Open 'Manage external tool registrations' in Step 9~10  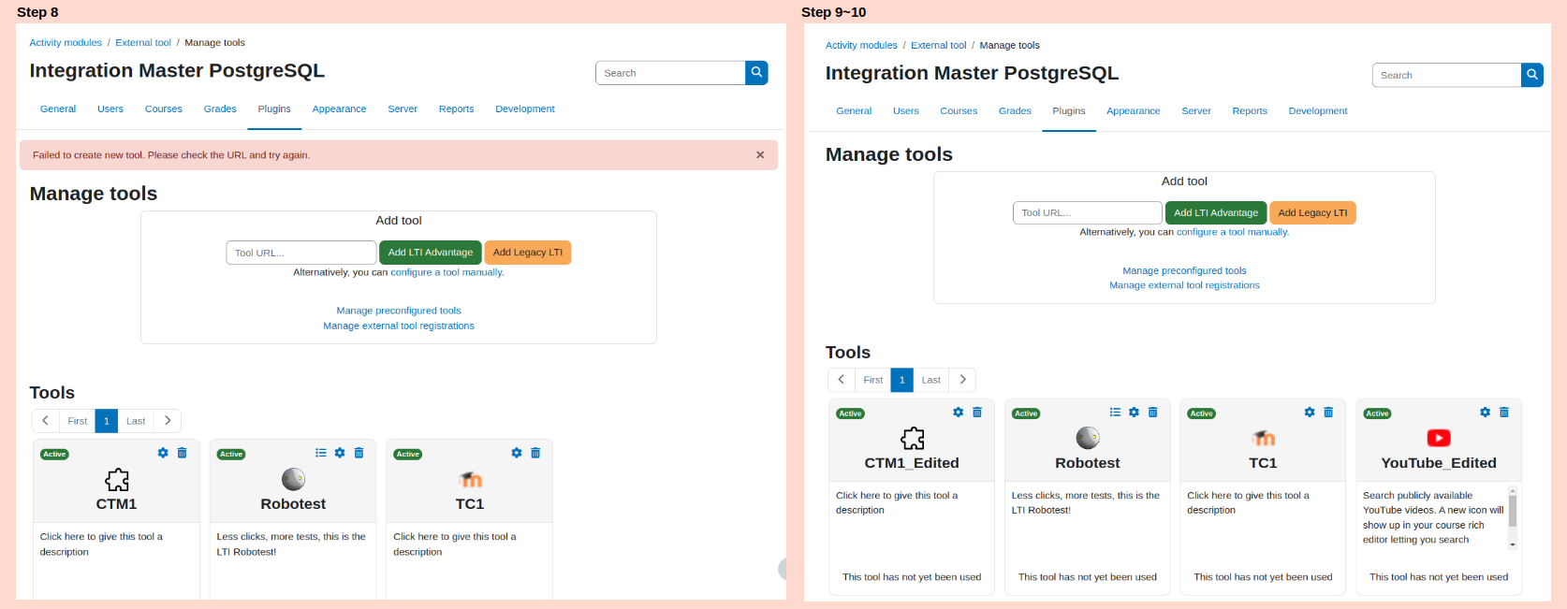click(x=1185, y=285)
